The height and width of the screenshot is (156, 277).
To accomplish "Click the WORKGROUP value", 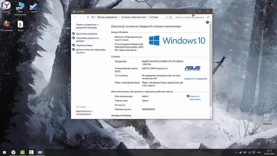I will pos(148,109).
